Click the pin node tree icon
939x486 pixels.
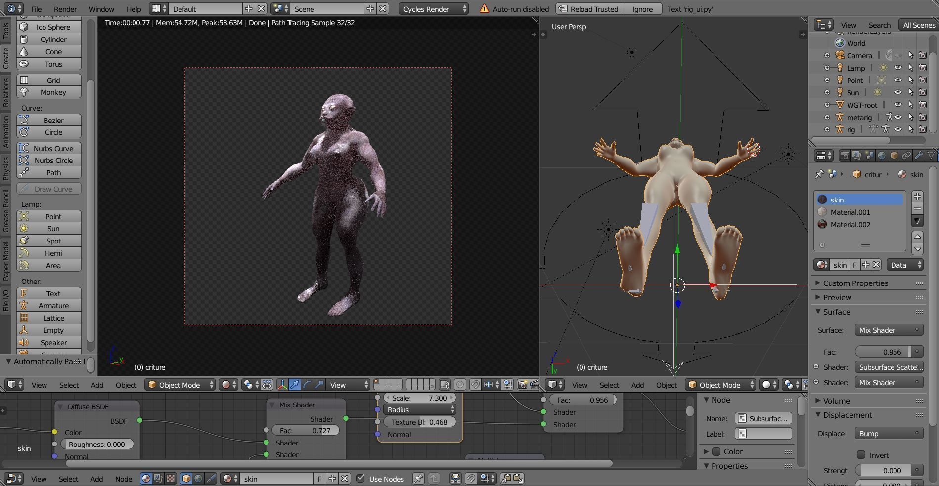click(x=418, y=478)
